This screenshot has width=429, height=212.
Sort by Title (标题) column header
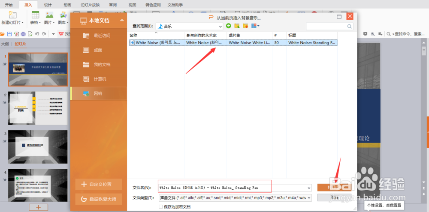pyautogui.click(x=311, y=36)
